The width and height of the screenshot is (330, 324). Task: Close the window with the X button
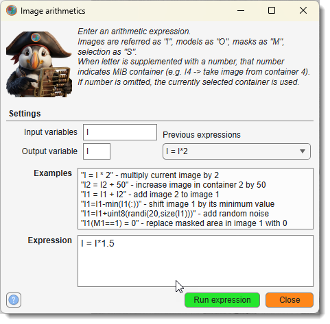[x=303, y=10]
